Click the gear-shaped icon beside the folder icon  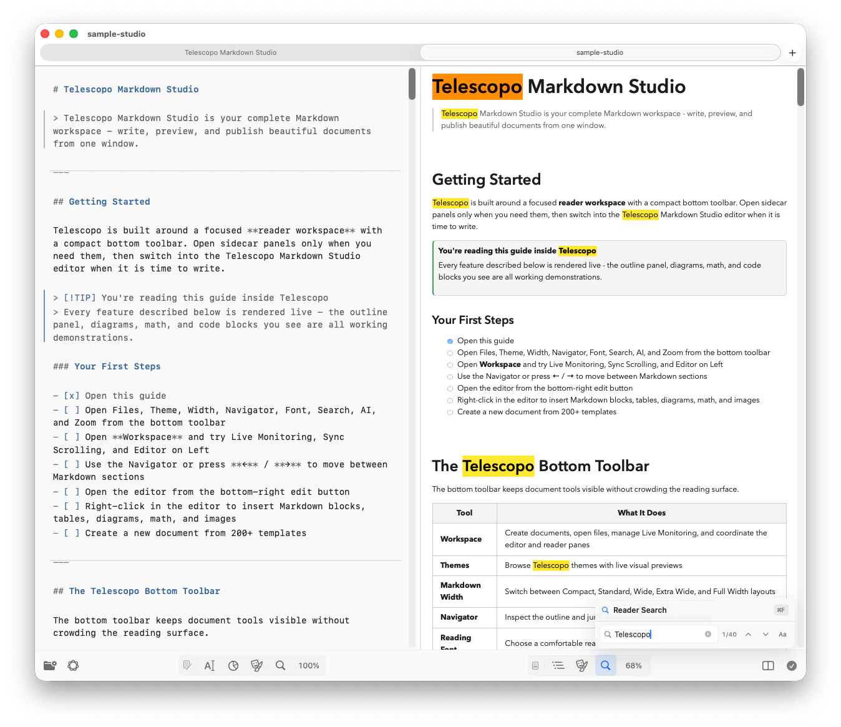pos(74,665)
